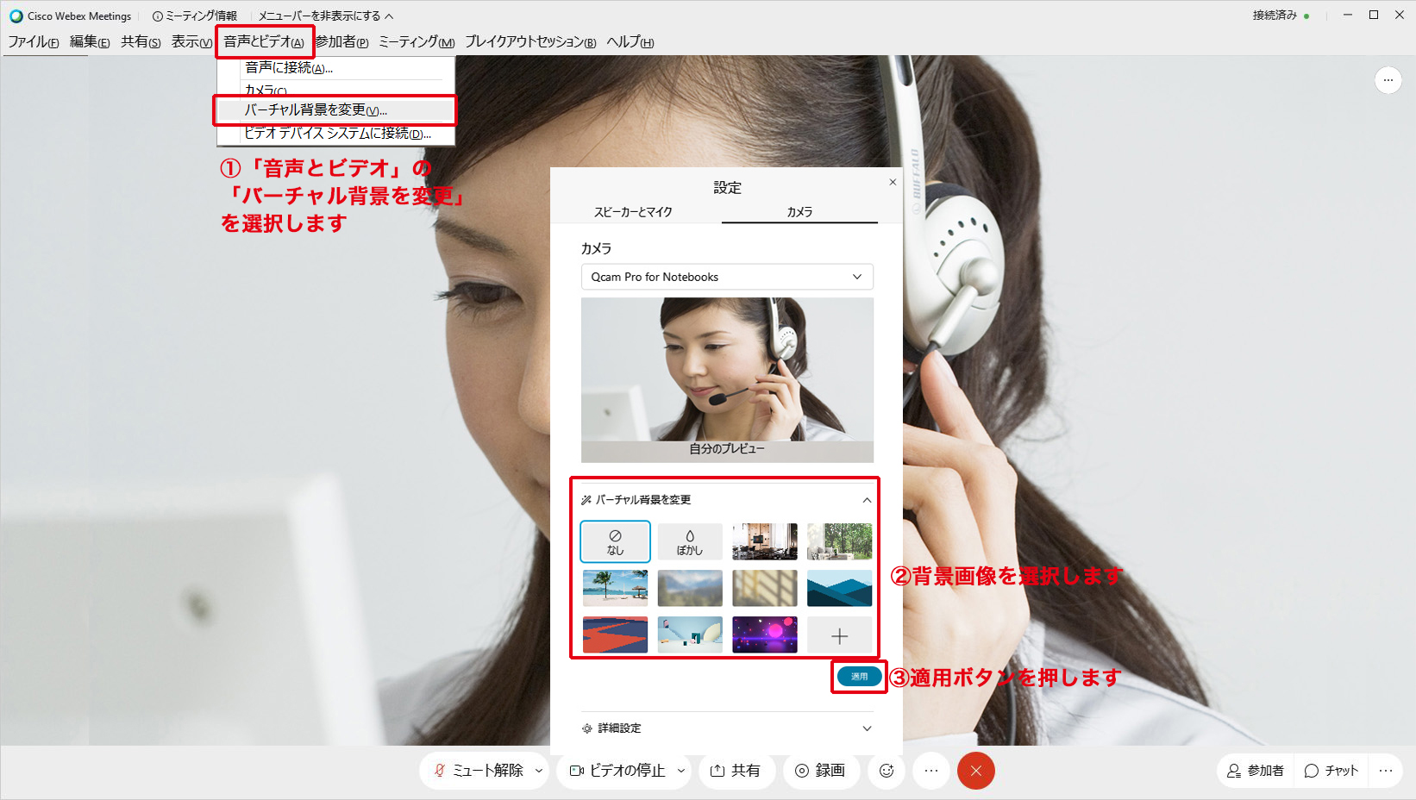Open the ミーティング menu

(417, 42)
